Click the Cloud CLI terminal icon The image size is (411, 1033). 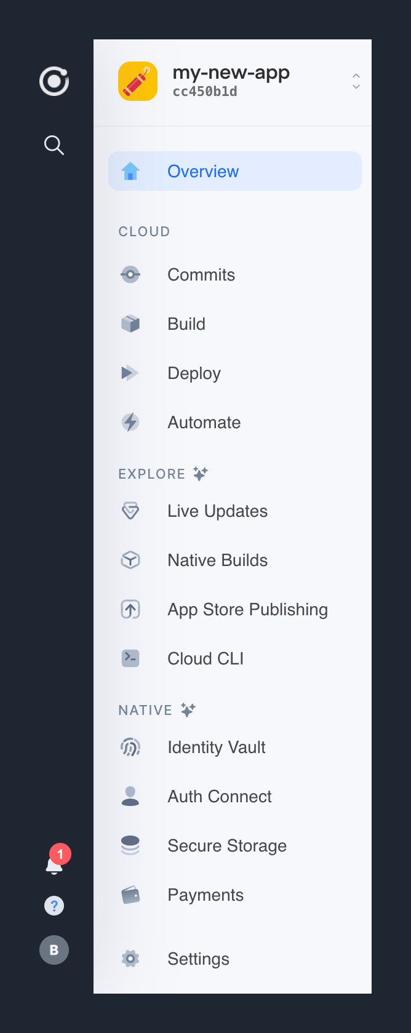(x=130, y=658)
